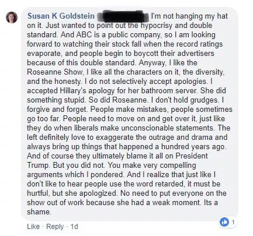Image resolution: width=253 pixels, height=236 pixels.
Task: Click the phrase record ratings in the comment
Action: tap(200, 44)
